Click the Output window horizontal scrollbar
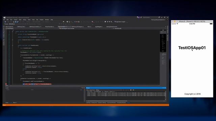This screenshot has width=216, height=121. click(x=125, y=101)
